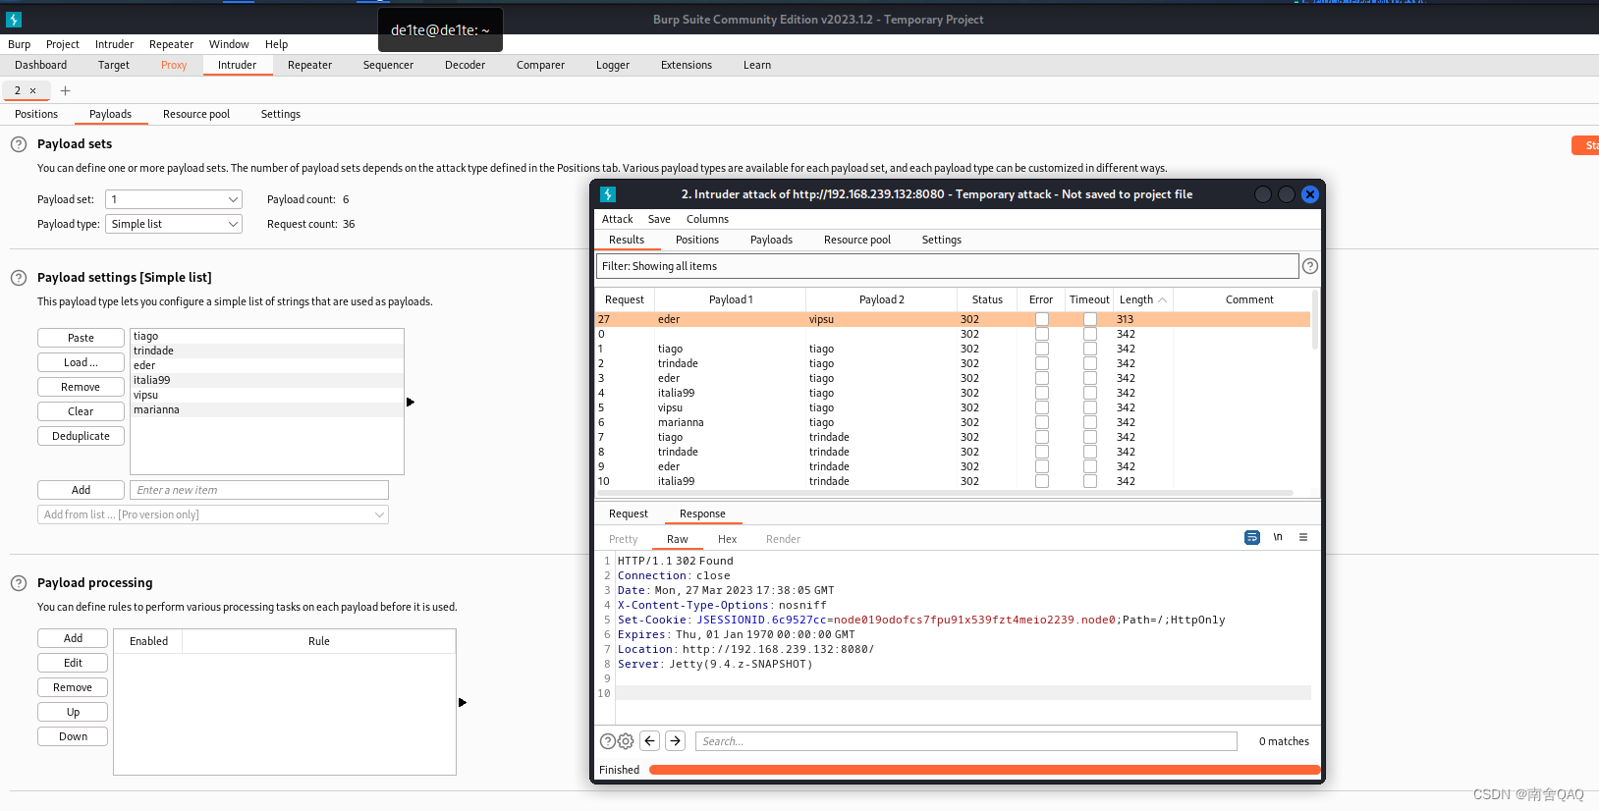Switch to Hex view of response
Screen dimensions: 1599x811
(x=728, y=539)
